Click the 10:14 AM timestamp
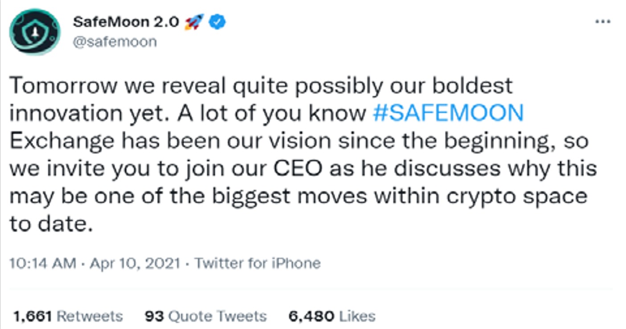 tap(42, 263)
